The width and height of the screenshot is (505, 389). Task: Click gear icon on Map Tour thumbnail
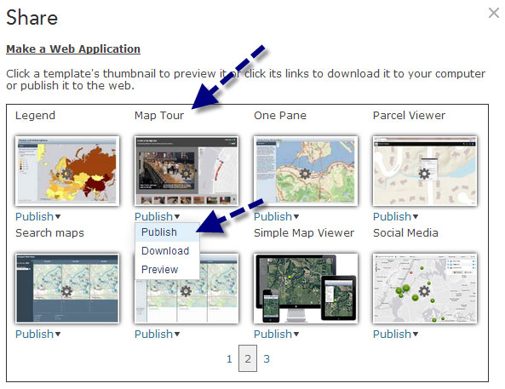[x=186, y=174]
